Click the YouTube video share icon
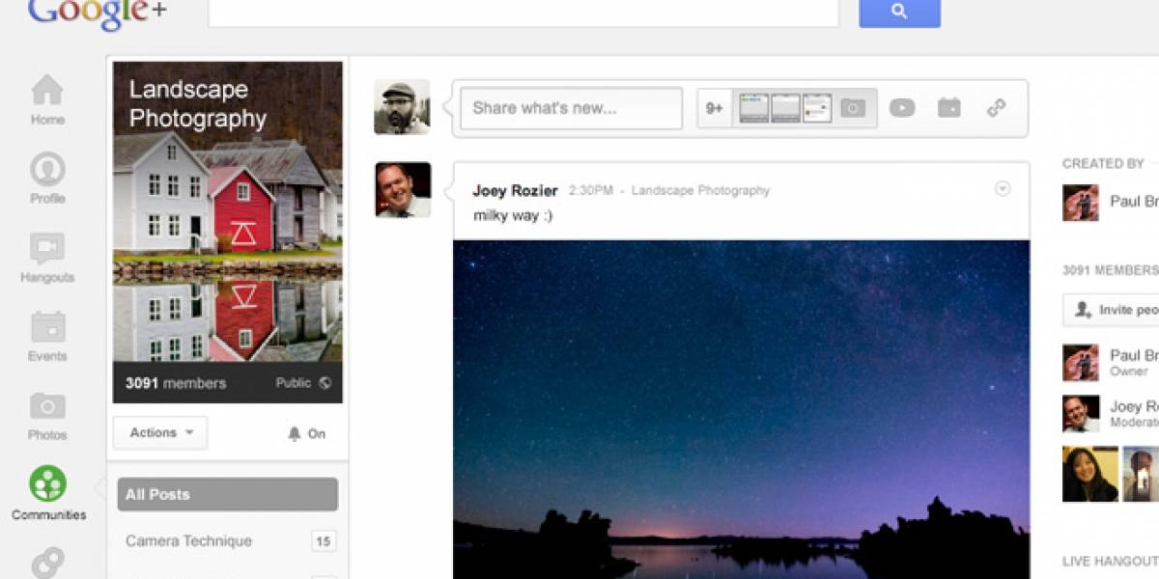This screenshot has height=579, width=1159. (902, 108)
